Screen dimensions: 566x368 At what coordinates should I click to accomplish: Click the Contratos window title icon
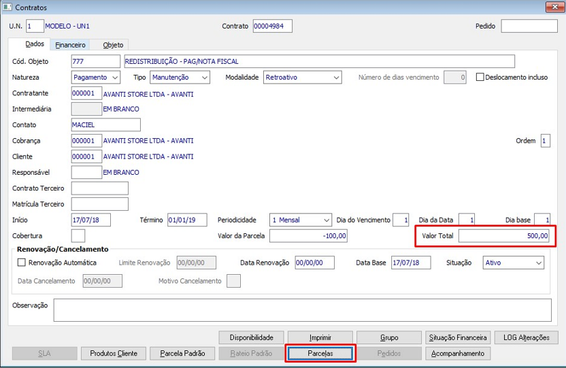click(x=7, y=7)
